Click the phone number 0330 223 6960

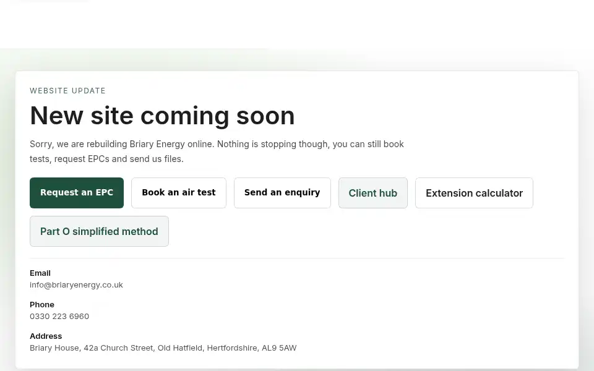click(x=59, y=316)
